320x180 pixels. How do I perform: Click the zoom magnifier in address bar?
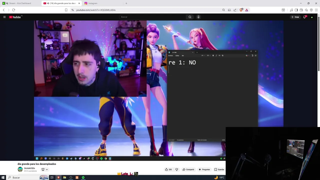223,10
